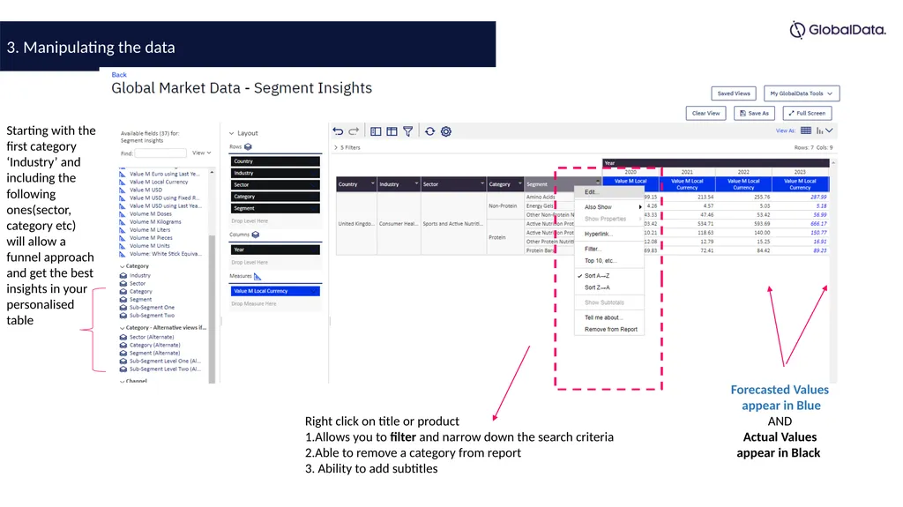
Task: Choose Remove from Report
Action: pos(608,330)
